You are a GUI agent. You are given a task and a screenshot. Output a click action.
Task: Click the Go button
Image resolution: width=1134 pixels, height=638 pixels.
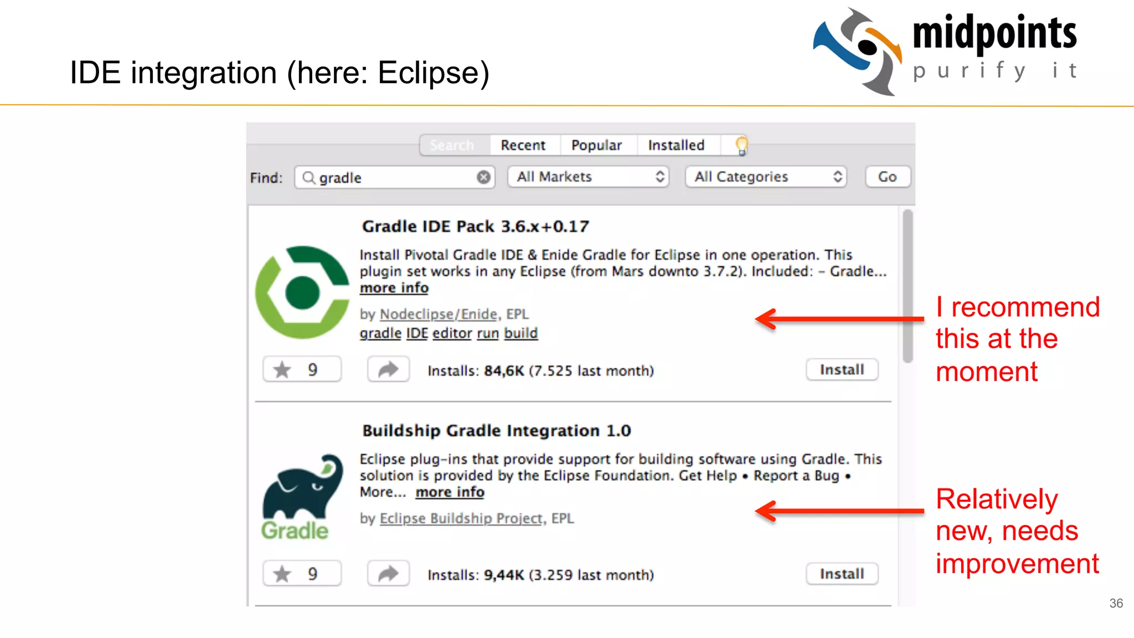coord(888,177)
